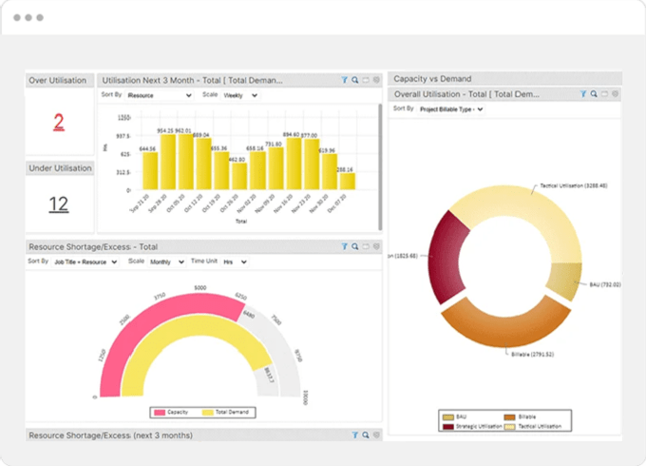Maximize the Overall Utilisation panel

[604, 95]
